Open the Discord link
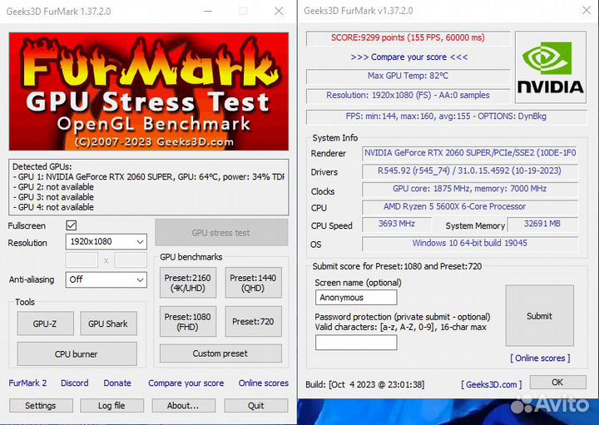This screenshot has height=425, width=599. 75,383
